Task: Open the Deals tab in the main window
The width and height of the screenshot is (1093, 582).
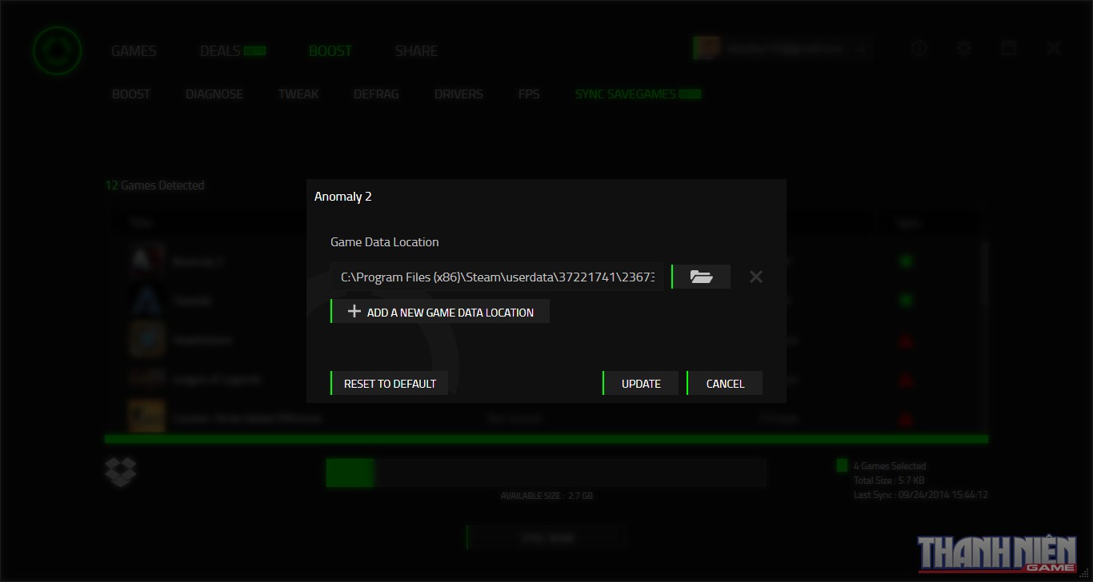Action: (220, 50)
